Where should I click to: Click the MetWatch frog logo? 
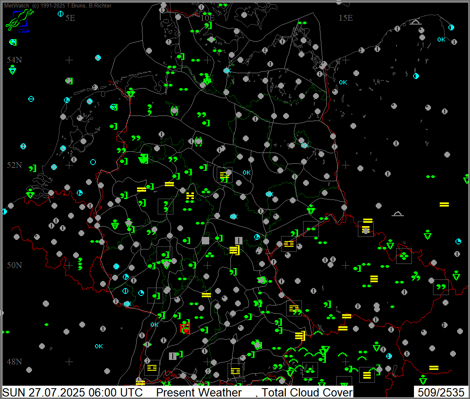20,20
